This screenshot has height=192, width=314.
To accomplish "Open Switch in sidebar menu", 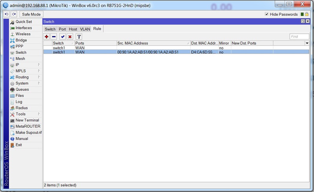I will pos(26,53).
